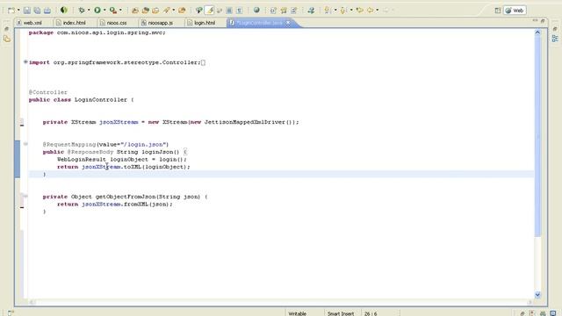
Task: Click the @RequestMapping annotation
Action: pyautogui.click(x=69, y=144)
